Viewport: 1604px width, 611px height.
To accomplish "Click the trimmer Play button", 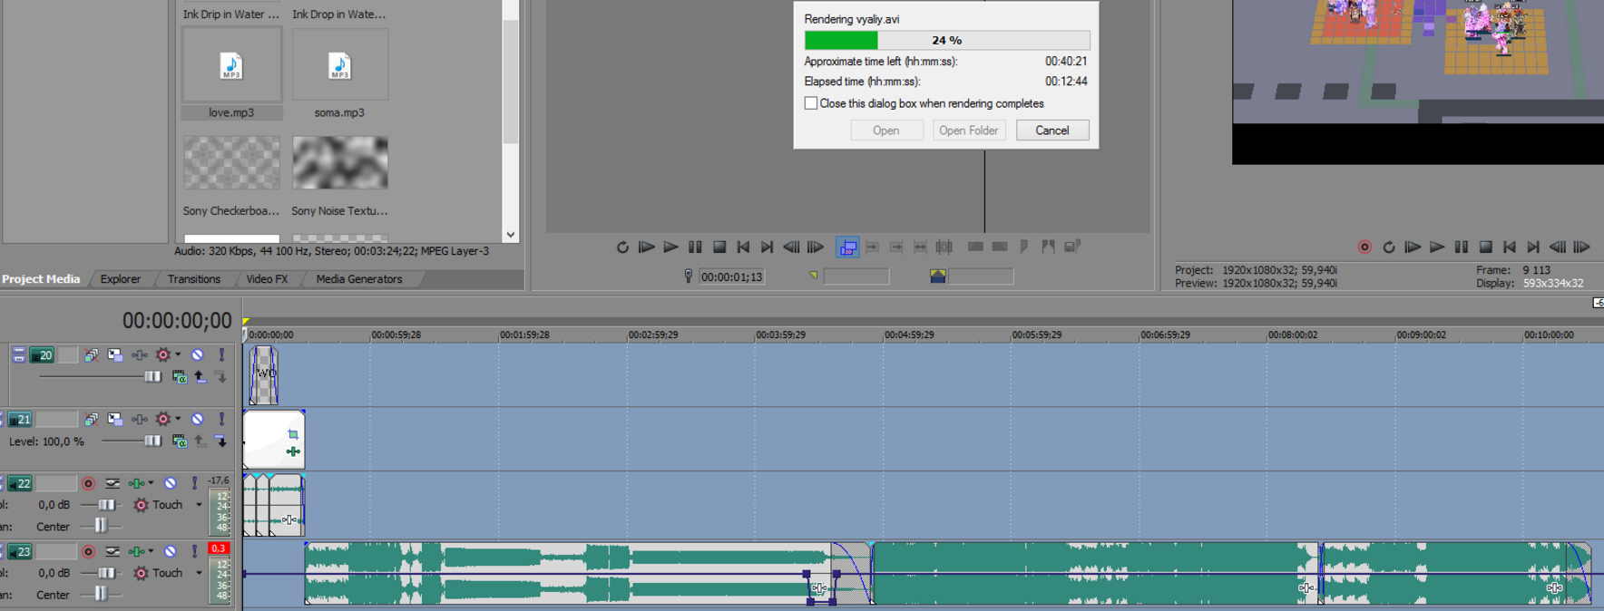I will pyautogui.click(x=670, y=247).
